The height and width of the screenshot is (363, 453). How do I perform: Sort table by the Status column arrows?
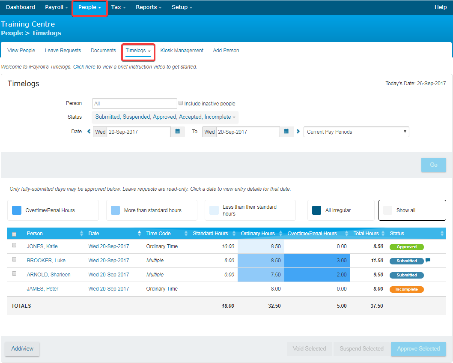pyautogui.click(x=442, y=234)
